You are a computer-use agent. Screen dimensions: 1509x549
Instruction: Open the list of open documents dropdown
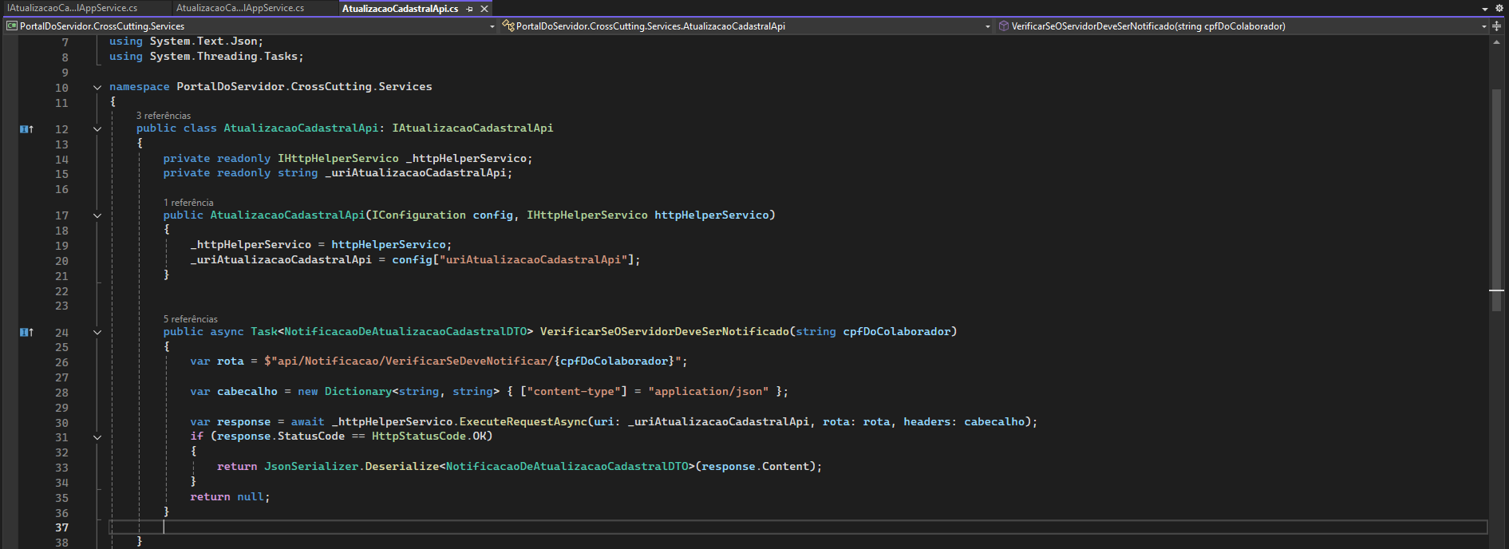pyautogui.click(x=1485, y=9)
